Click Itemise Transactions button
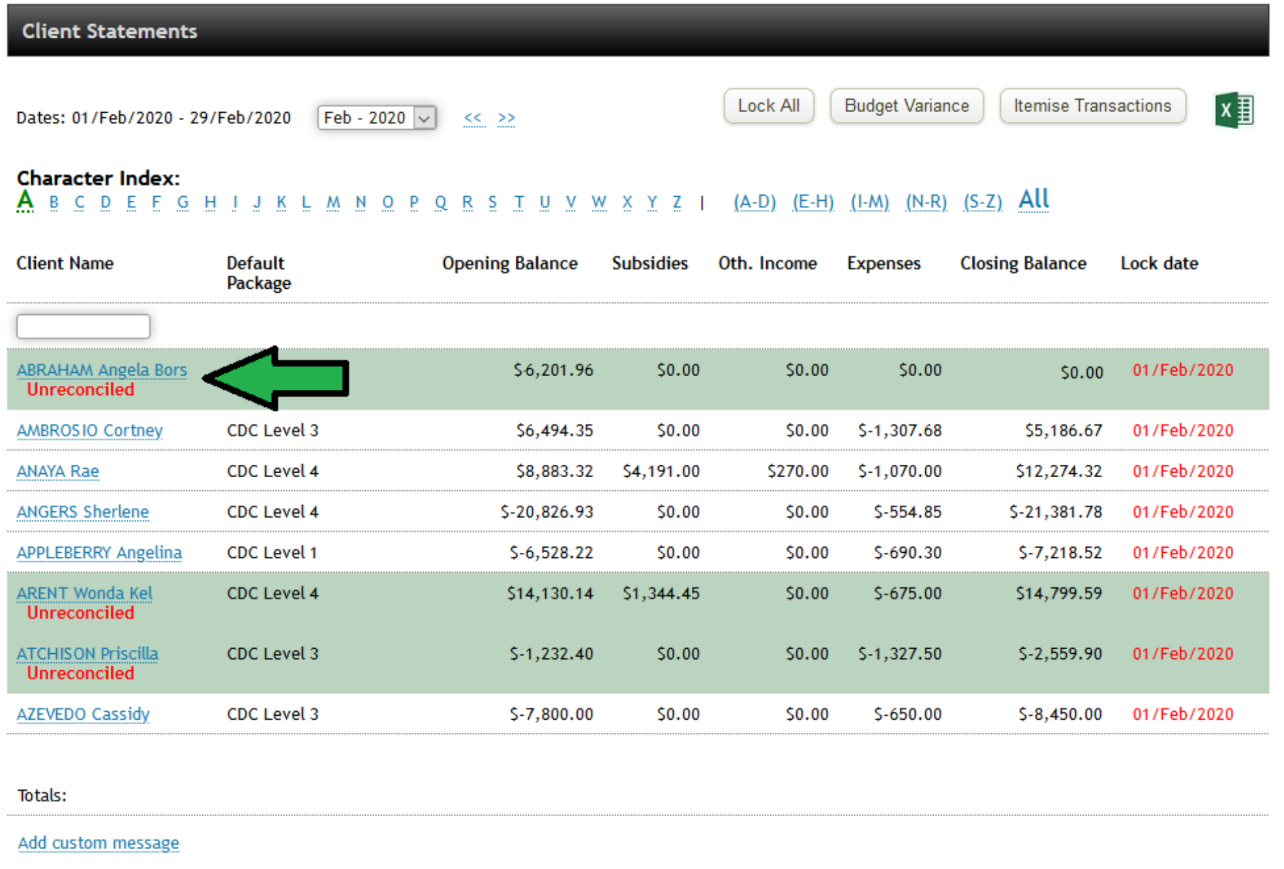The width and height of the screenshot is (1284, 869). pyautogui.click(x=1092, y=106)
